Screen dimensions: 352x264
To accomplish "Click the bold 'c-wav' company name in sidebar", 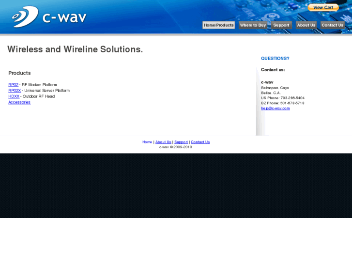I will [x=267, y=82].
